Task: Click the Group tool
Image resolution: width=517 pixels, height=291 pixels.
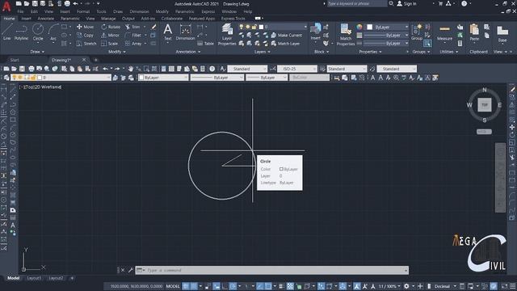Action: pyautogui.click(x=417, y=32)
